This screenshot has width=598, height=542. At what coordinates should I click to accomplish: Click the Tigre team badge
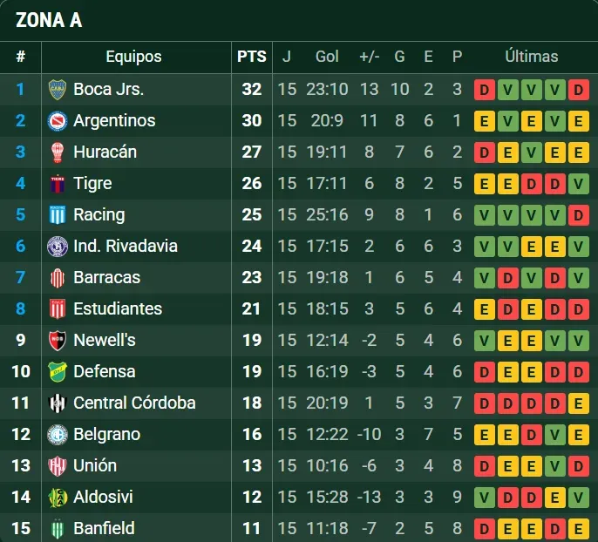coord(58,183)
